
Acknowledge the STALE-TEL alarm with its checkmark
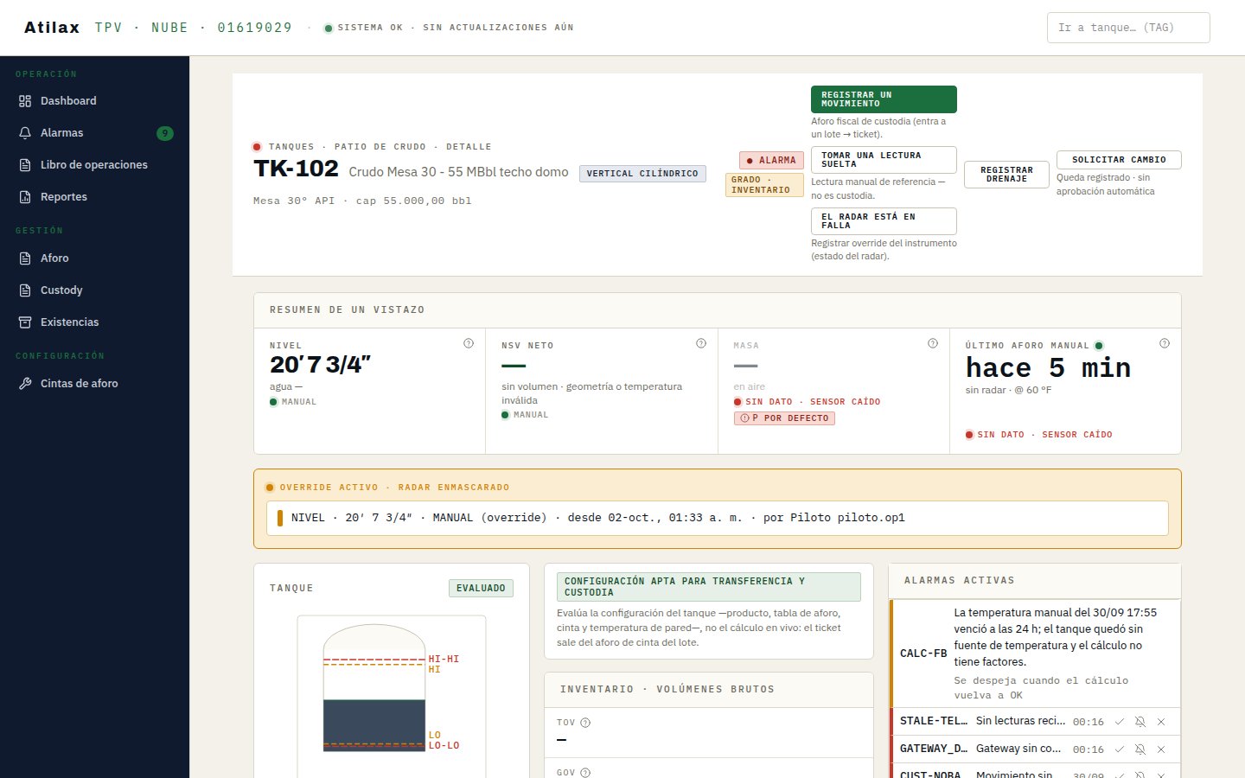pos(1120,722)
